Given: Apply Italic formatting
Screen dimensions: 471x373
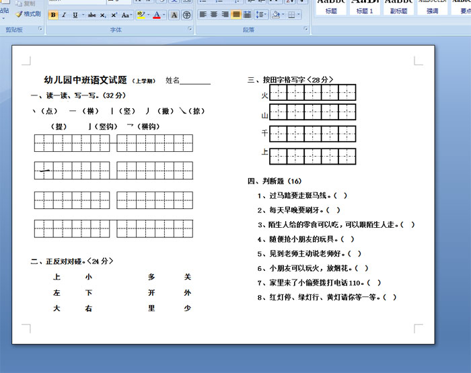Looking at the screenshot, I should click(x=64, y=15).
